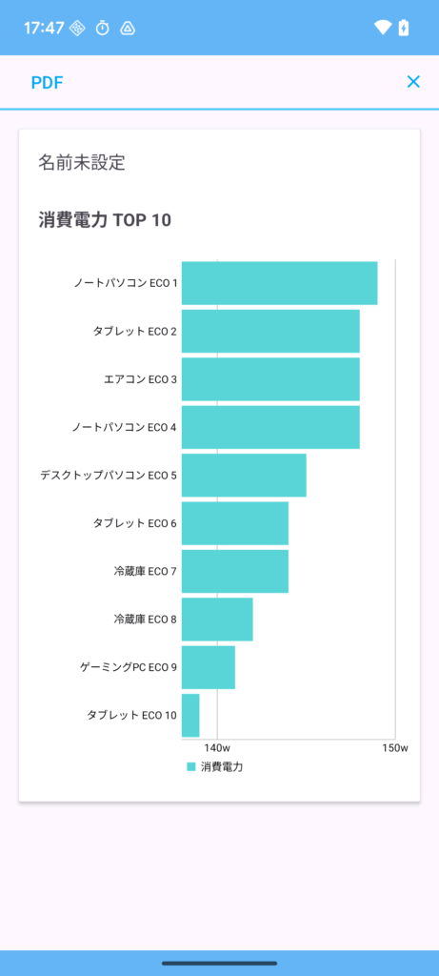Image resolution: width=439 pixels, height=976 pixels.
Task: Tap the ゲーミングPC ECO 9 bar
Action: [209, 667]
